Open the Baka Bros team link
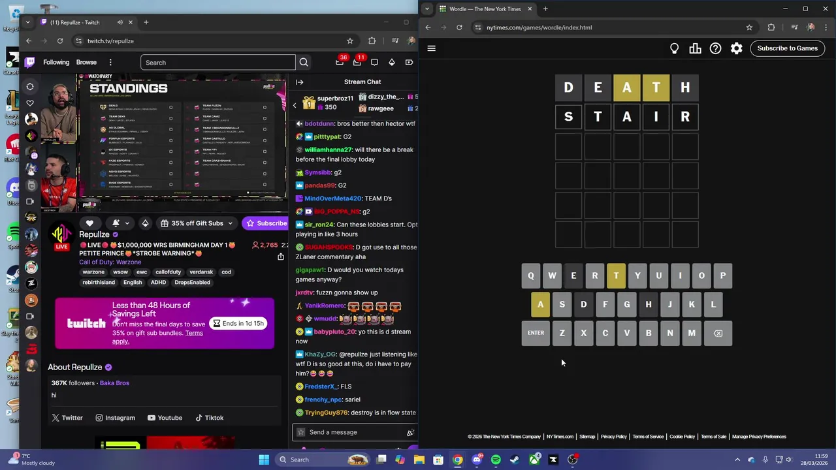The image size is (836, 470). [114, 383]
